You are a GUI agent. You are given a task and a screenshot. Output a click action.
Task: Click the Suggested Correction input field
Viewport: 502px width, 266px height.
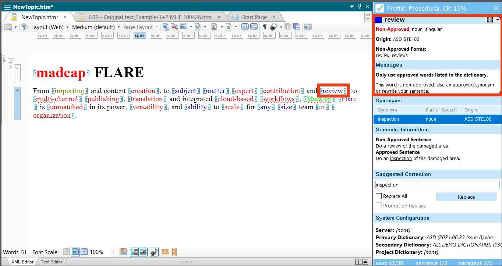(437, 185)
